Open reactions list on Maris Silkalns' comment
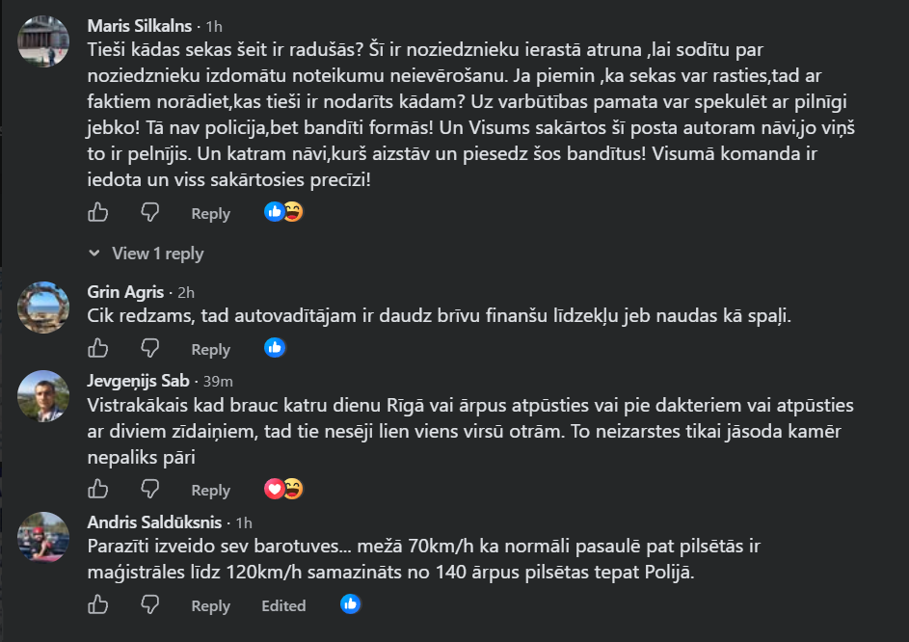The image size is (909, 642). [283, 212]
